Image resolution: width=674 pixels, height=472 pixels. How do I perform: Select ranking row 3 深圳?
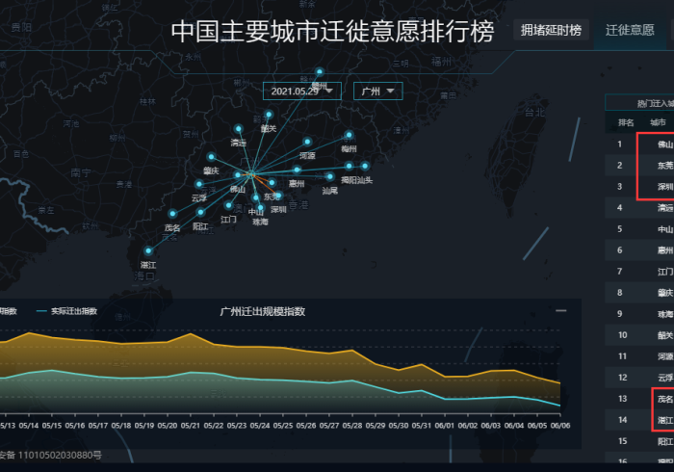point(639,187)
